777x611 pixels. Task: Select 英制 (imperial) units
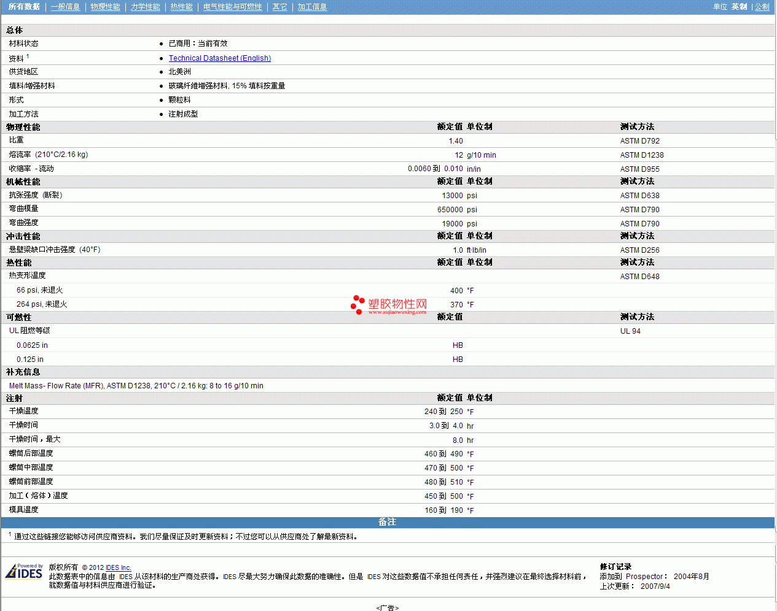[x=739, y=7]
